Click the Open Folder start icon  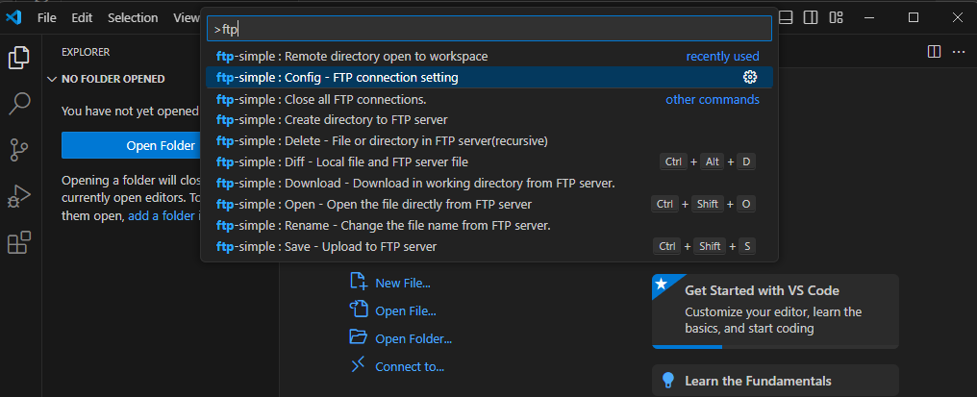359,337
